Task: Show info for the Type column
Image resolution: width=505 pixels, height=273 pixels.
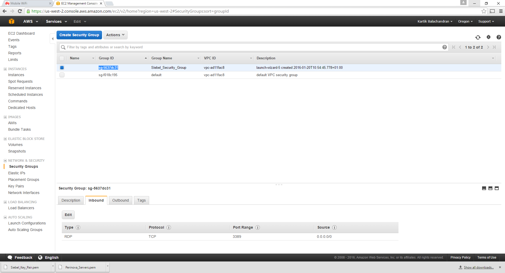Action: [x=78, y=228]
